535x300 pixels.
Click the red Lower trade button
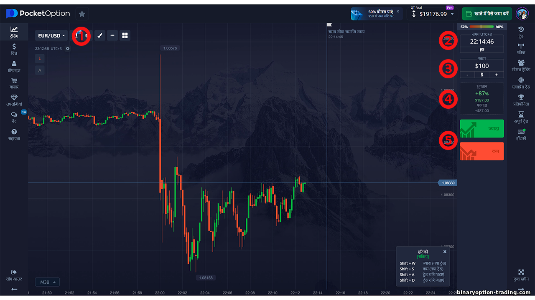[x=481, y=151]
